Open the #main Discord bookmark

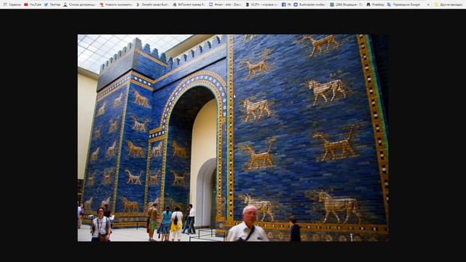click(225, 4)
